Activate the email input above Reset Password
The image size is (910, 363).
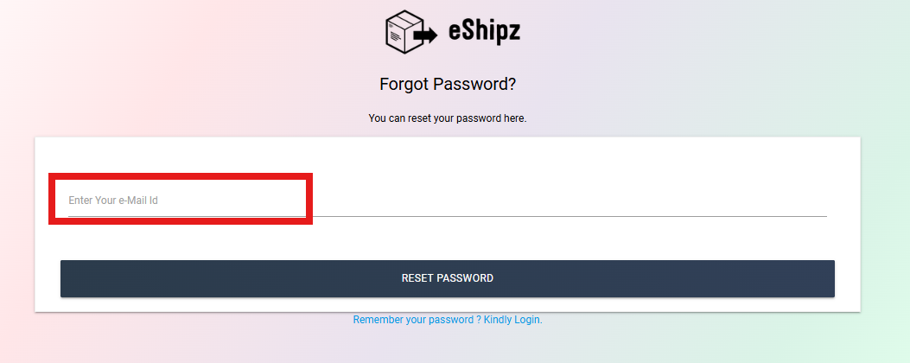click(x=448, y=201)
